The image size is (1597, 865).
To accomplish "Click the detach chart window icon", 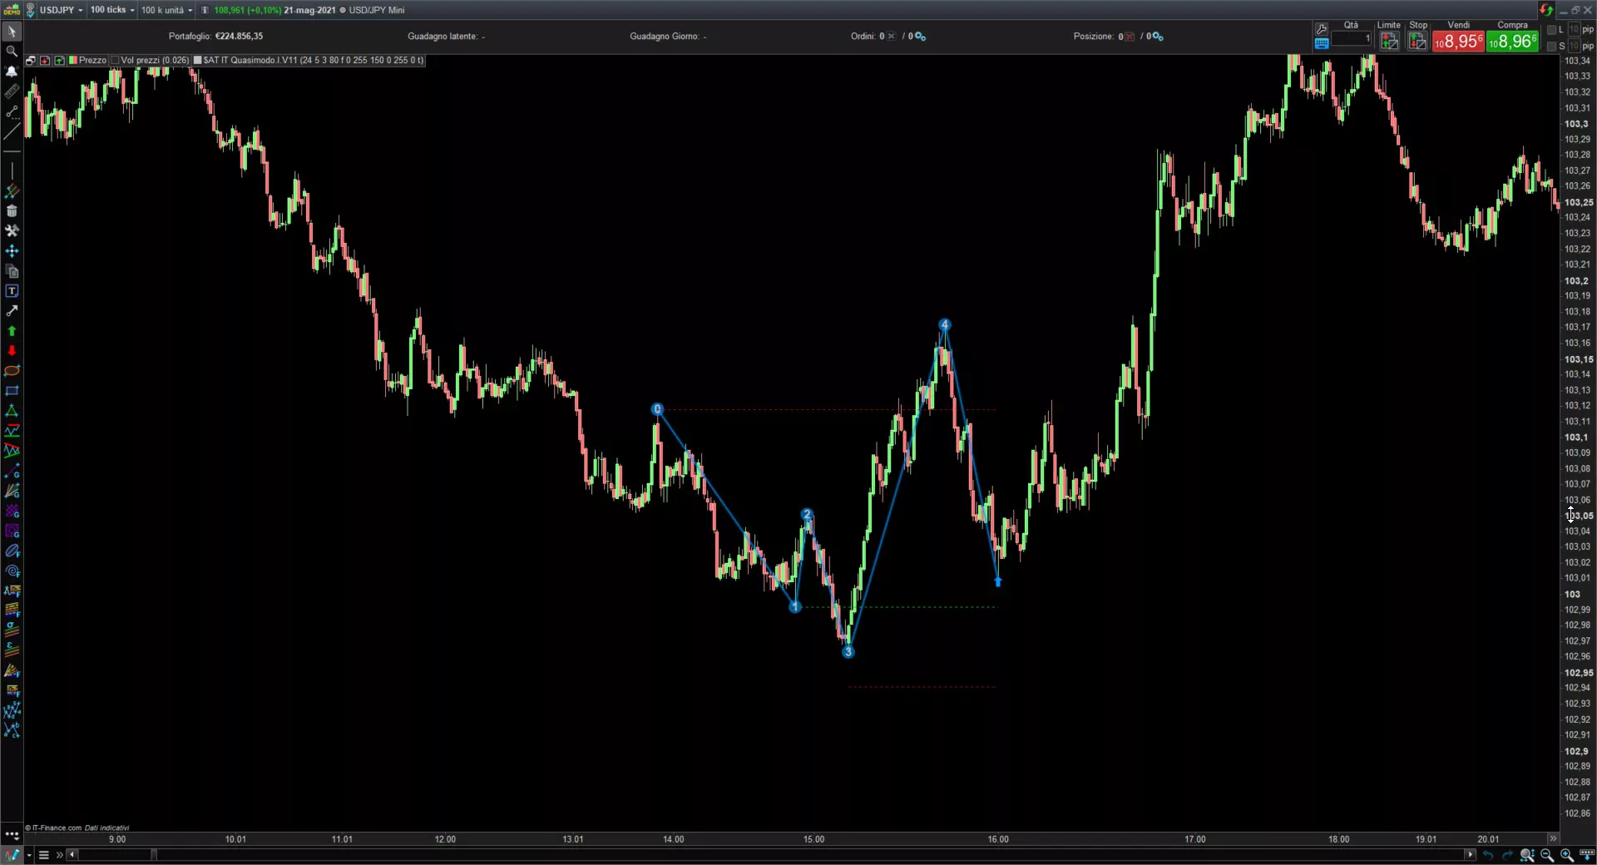I will click(x=30, y=61).
